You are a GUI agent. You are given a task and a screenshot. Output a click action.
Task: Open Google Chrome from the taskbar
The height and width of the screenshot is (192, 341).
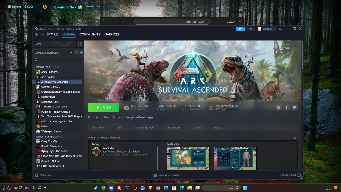(x=158, y=188)
